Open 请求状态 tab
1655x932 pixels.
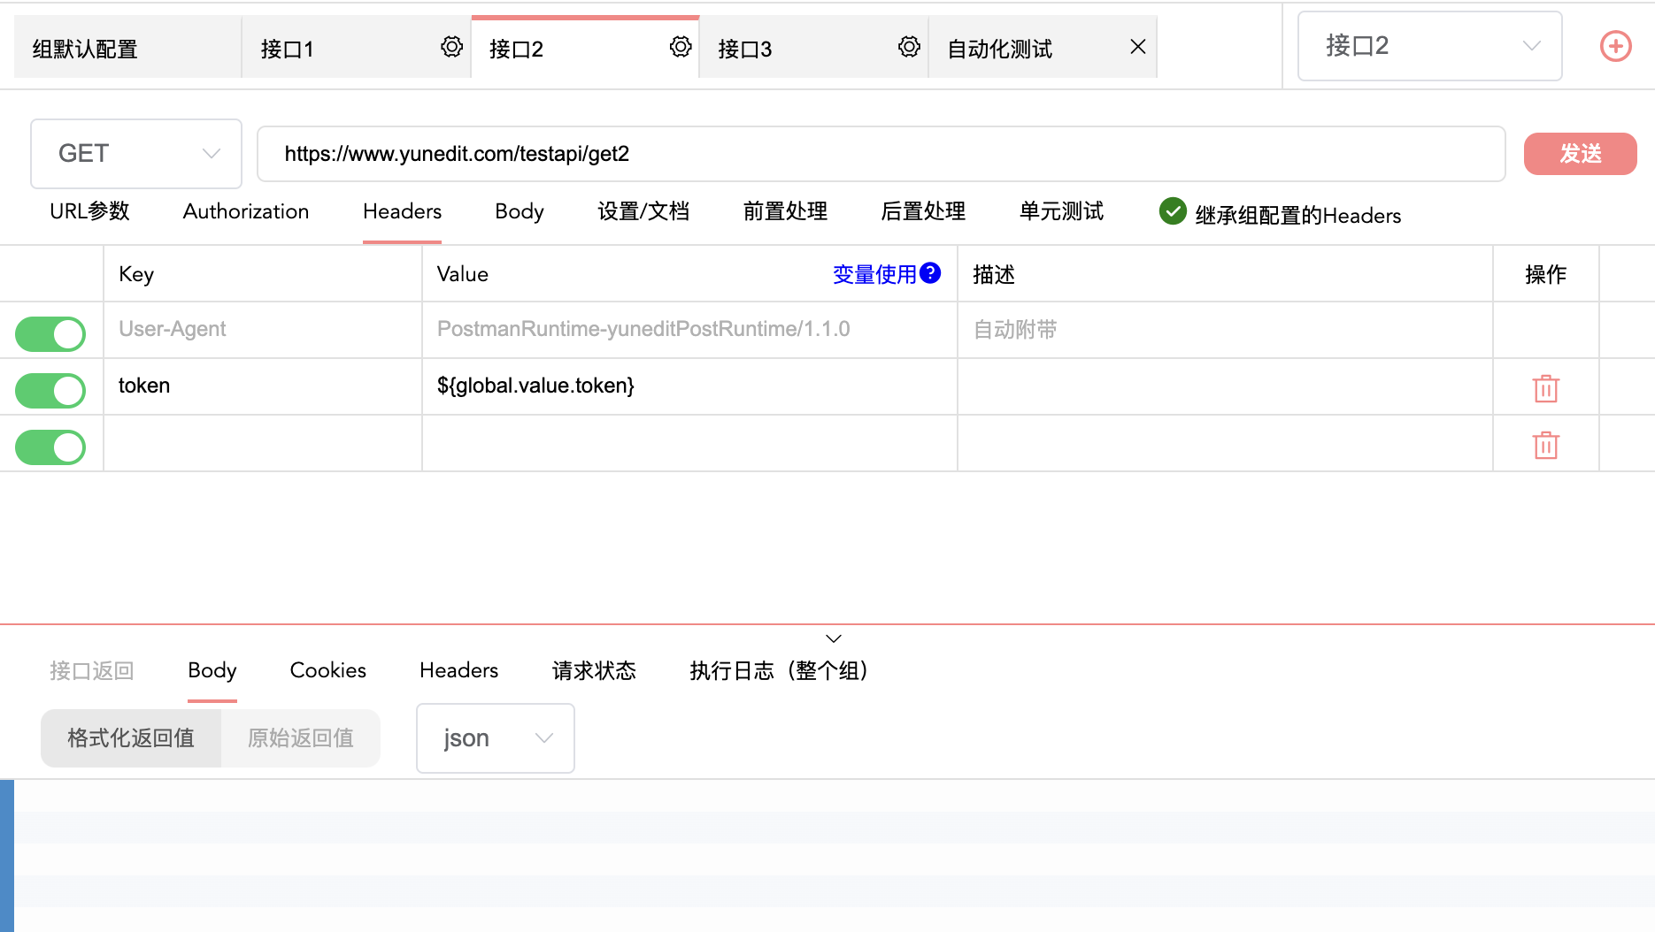pos(594,670)
